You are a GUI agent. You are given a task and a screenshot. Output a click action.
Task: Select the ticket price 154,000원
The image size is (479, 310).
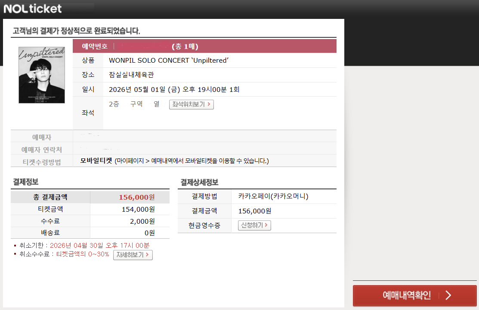(138, 210)
